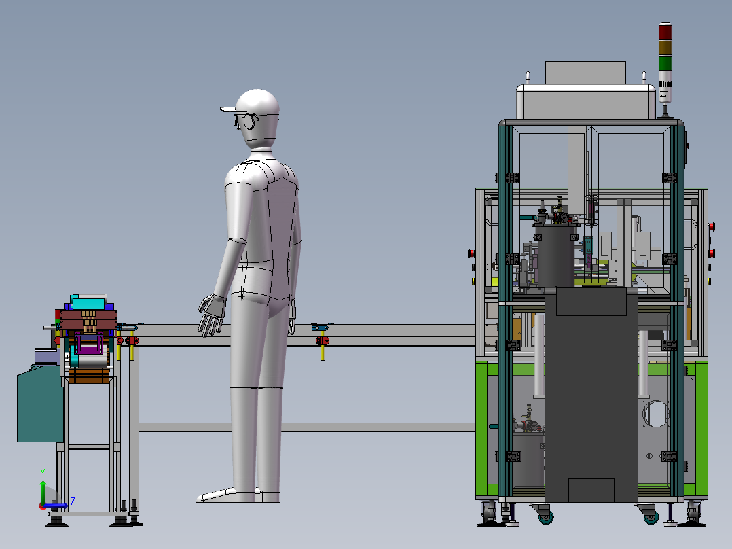
Task: Select the teal control cabinet on left stand
Action: 40,404
